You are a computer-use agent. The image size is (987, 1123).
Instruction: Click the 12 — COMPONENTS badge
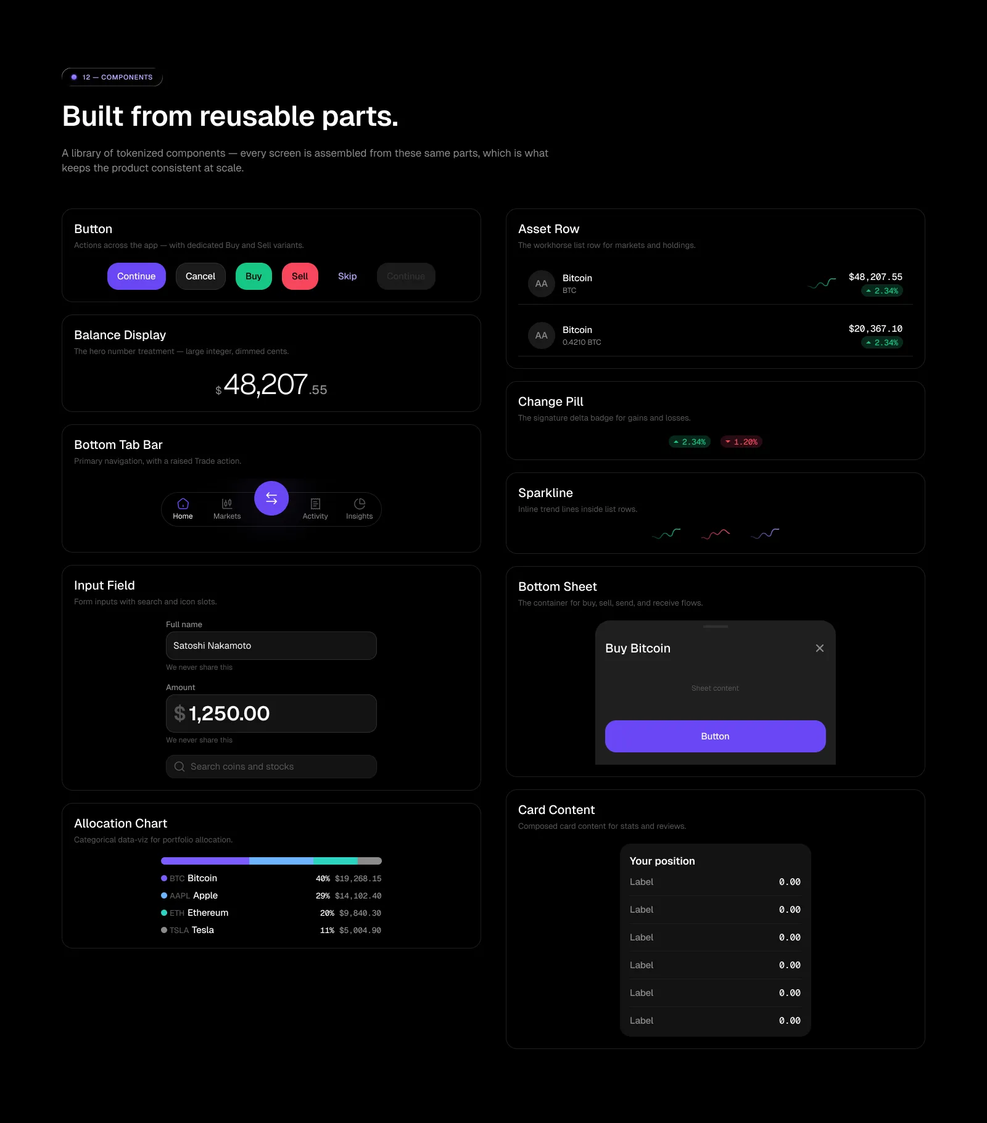coord(112,77)
